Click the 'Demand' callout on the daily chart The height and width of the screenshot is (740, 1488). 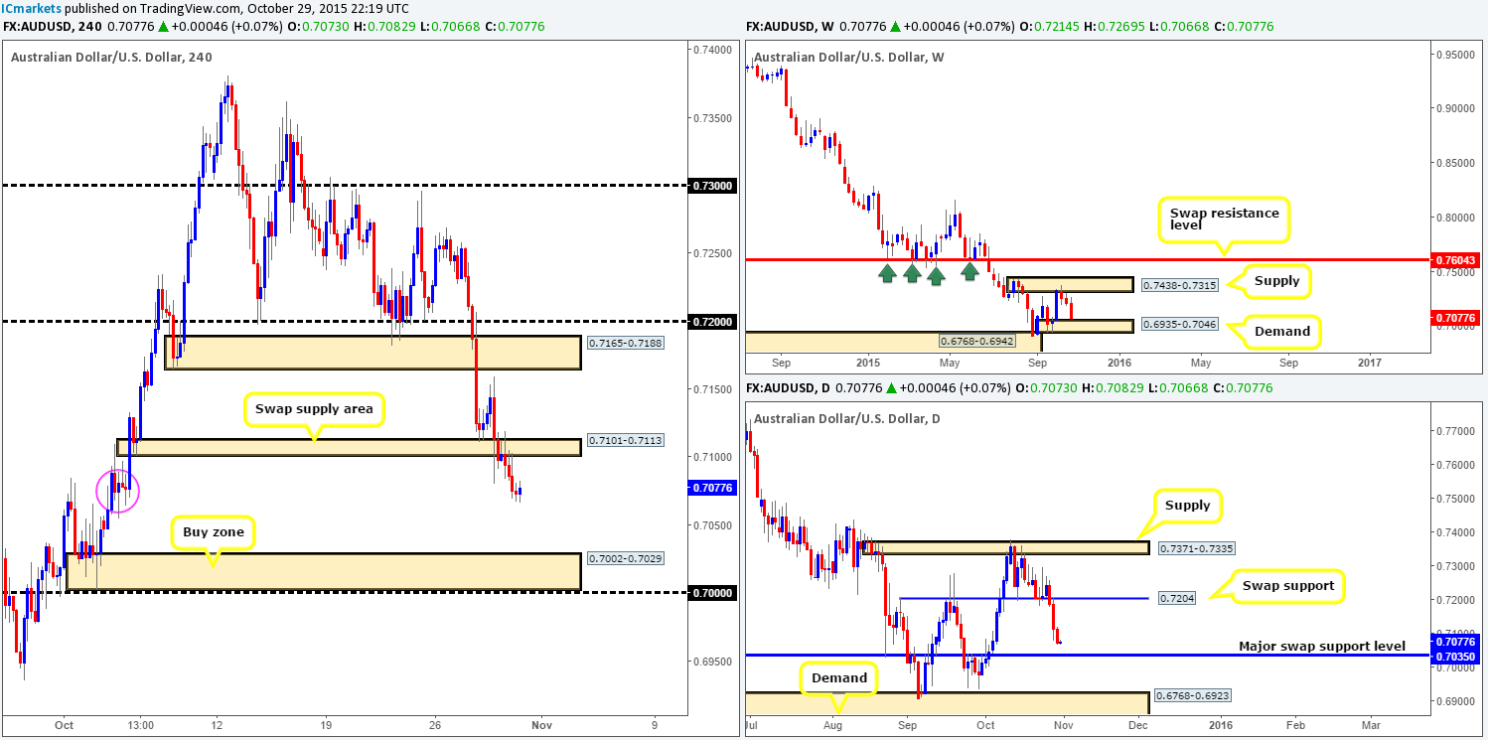point(840,678)
